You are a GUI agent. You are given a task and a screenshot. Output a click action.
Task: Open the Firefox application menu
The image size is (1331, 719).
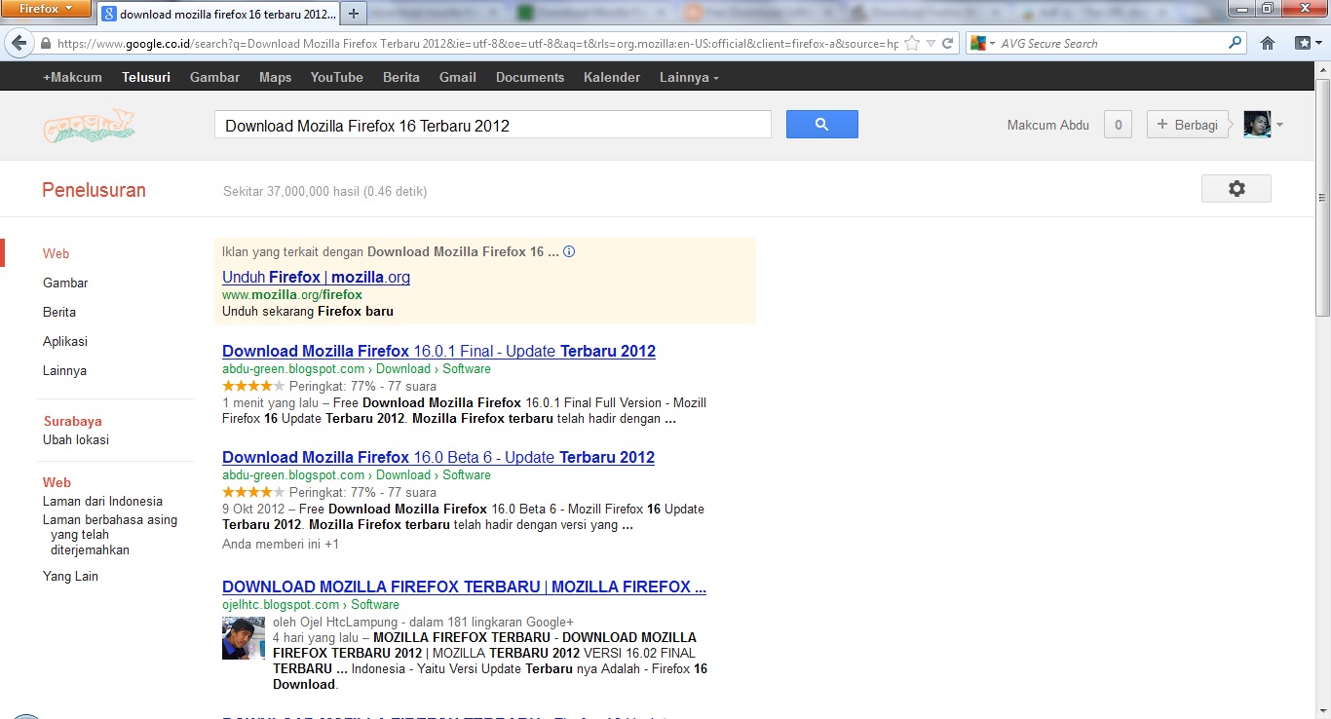pyautogui.click(x=47, y=9)
